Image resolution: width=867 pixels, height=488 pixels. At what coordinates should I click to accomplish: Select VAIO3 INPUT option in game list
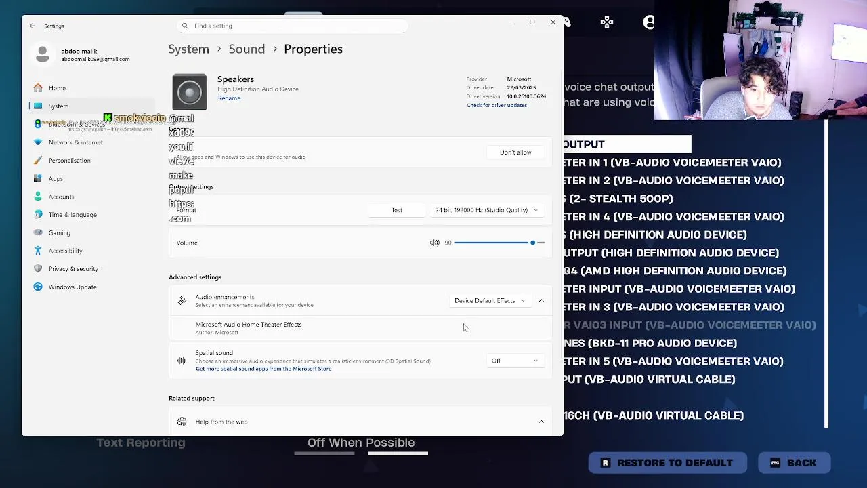pos(690,325)
